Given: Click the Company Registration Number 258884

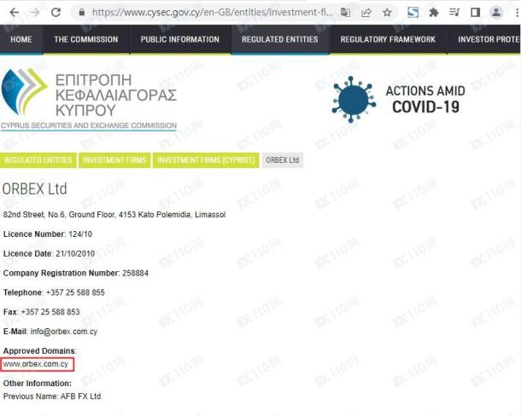Looking at the screenshot, I should tap(76, 274).
